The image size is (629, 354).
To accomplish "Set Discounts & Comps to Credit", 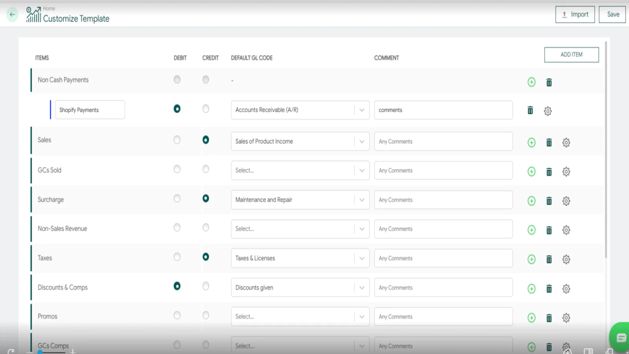I will click(206, 286).
